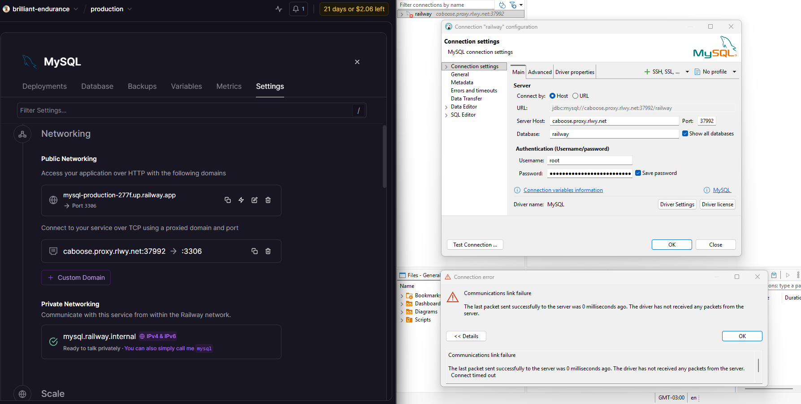The height and width of the screenshot is (404, 801).
Task: Delete the TCP proxy caboose.proxy.rlwy.net
Action: 268,251
